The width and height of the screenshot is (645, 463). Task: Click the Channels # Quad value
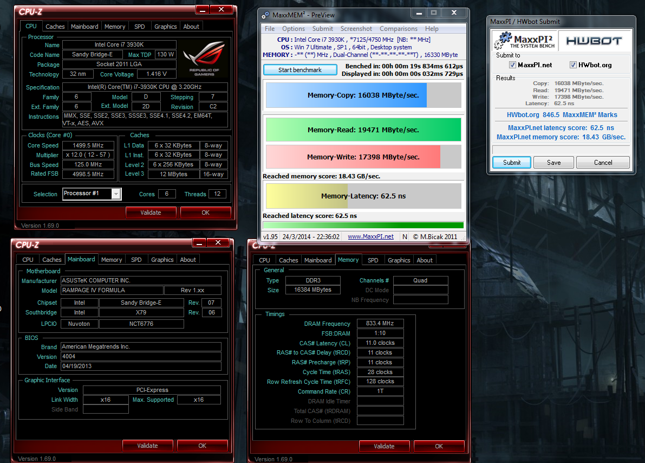[x=420, y=280]
